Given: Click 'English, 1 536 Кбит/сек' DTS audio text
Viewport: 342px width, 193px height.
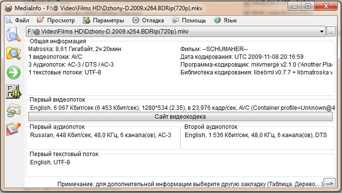Looking at the screenshot, I should click(x=256, y=135).
